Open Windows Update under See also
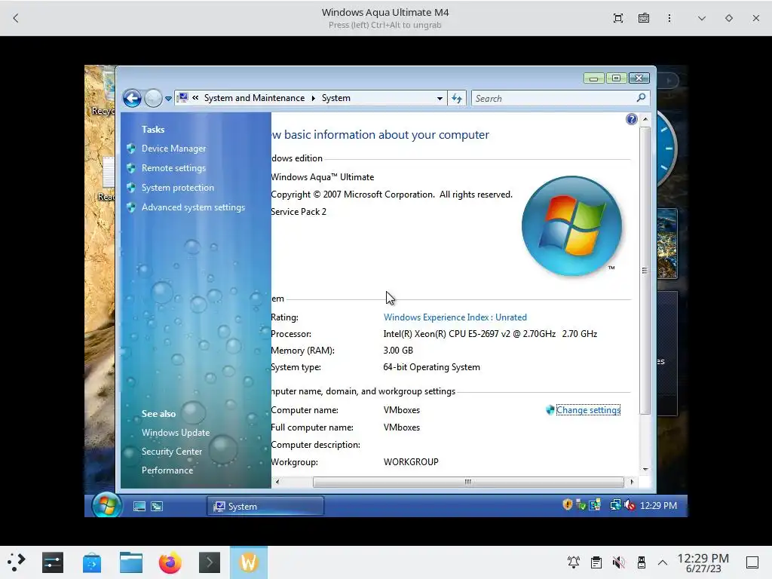 click(175, 432)
